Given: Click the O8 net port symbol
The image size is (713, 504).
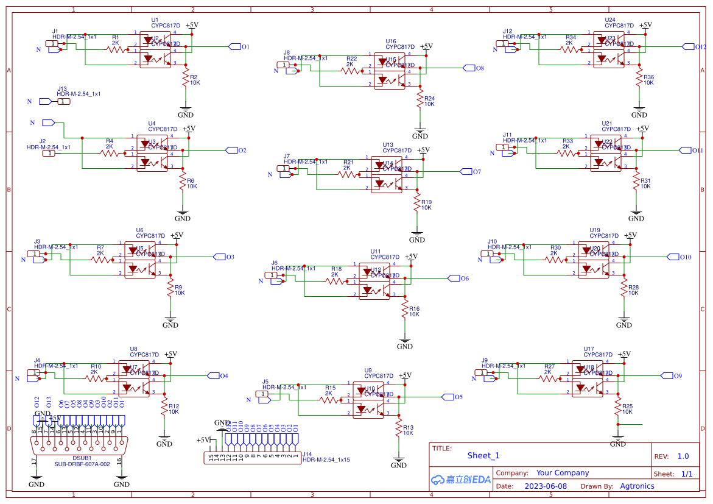Looking at the screenshot, I should click(469, 68).
